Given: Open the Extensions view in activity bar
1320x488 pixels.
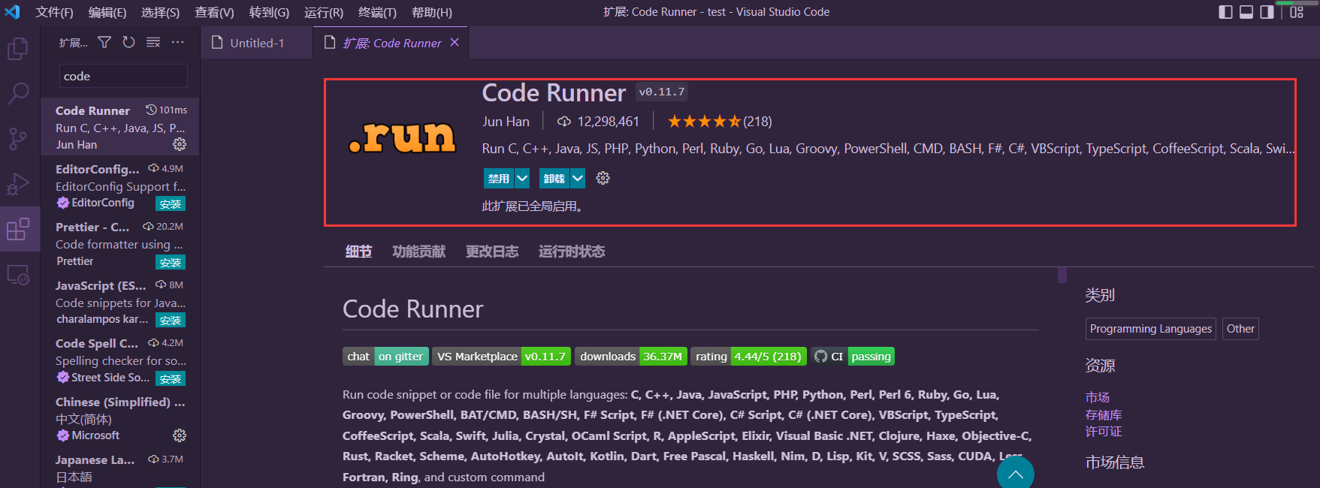Looking at the screenshot, I should [x=18, y=229].
